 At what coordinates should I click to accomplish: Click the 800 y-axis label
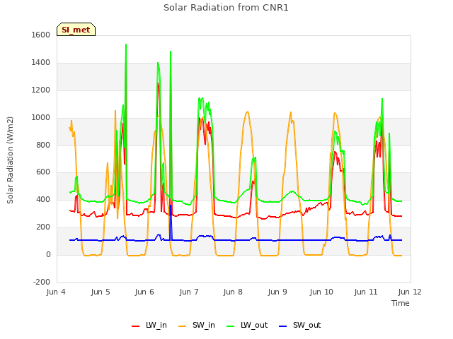[43, 145]
